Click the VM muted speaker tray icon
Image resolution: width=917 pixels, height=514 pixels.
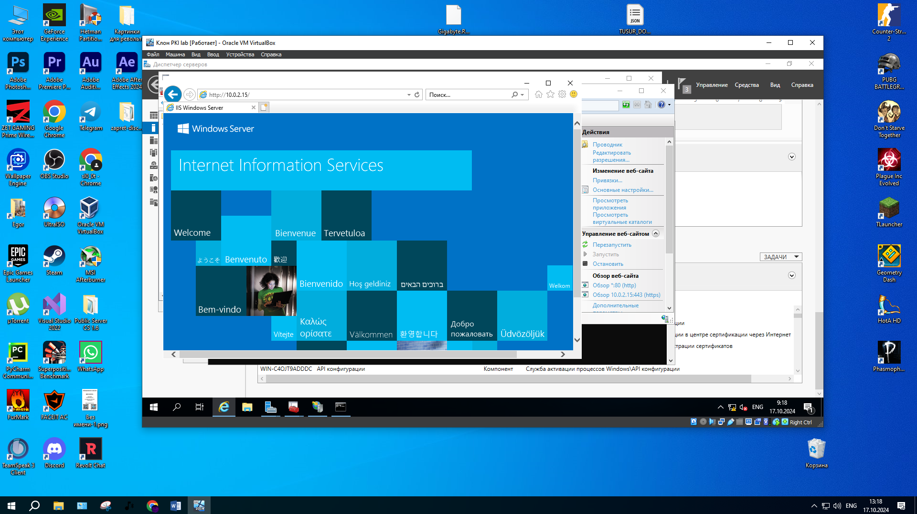(744, 407)
